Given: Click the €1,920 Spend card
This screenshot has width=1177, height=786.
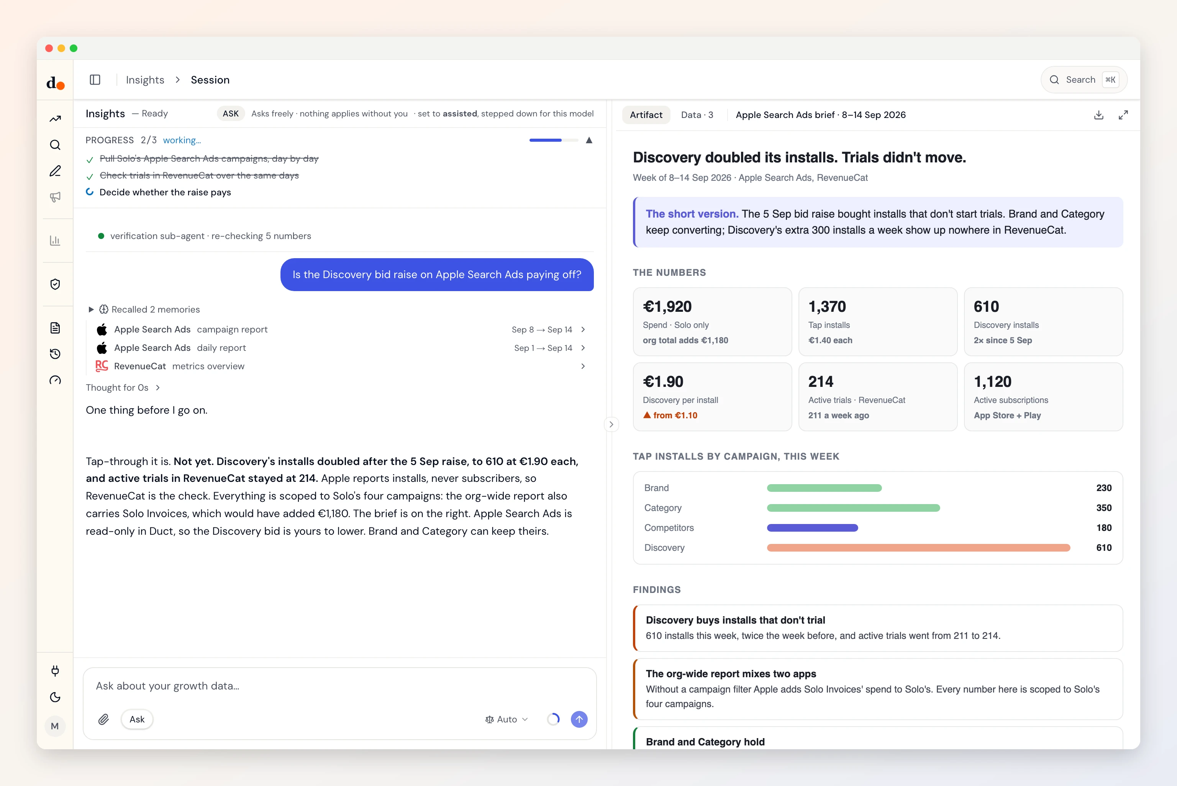Looking at the screenshot, I should 712,322.
